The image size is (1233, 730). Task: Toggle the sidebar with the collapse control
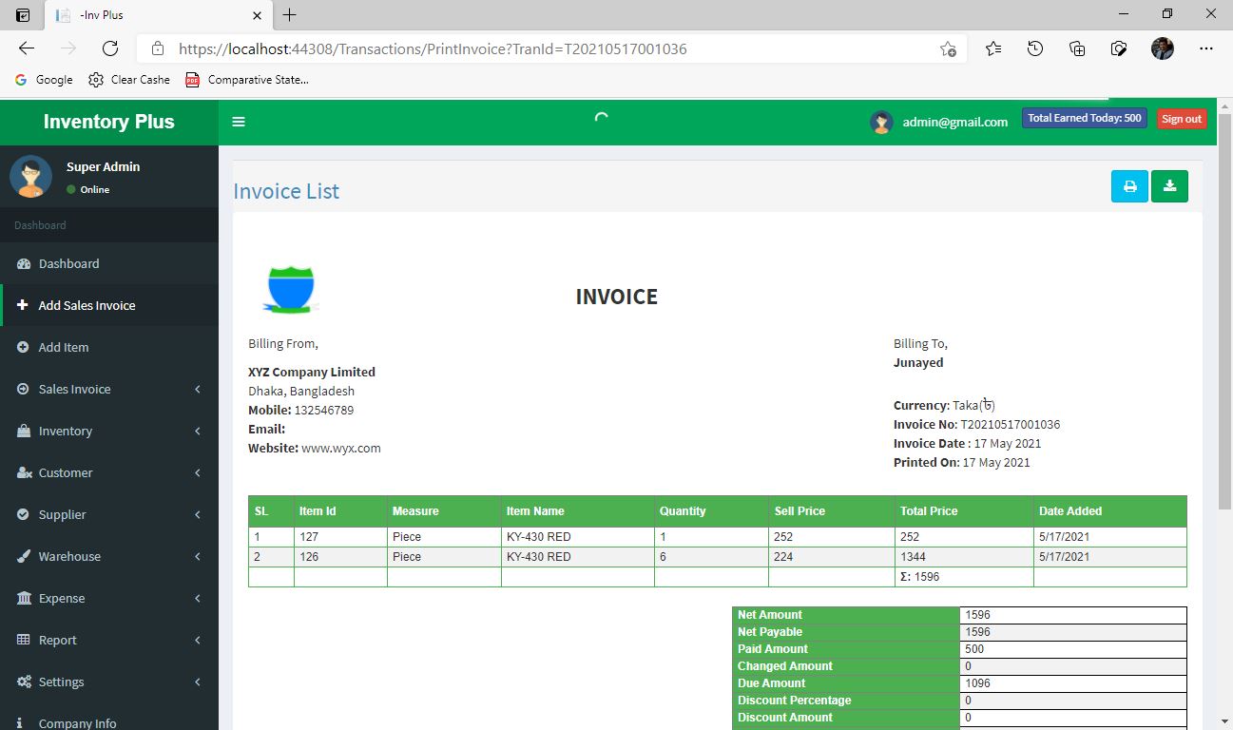239,122
